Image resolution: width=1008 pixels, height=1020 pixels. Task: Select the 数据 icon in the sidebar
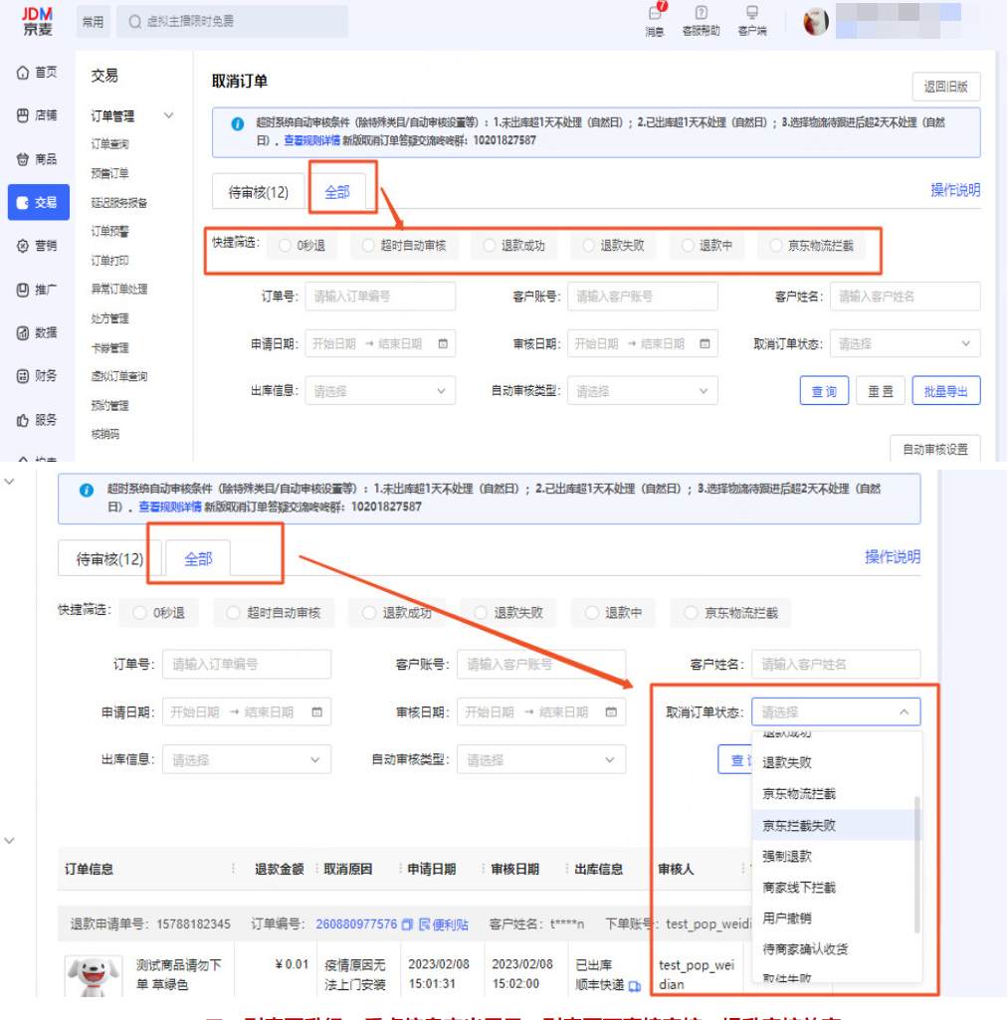pos(38,330)
